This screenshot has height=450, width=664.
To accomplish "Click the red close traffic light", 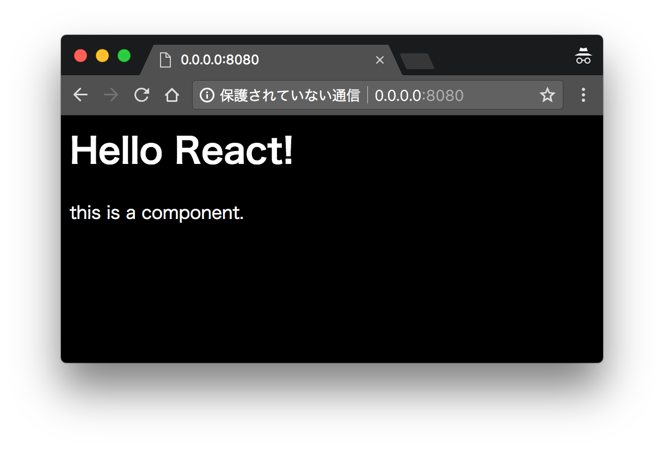I will (x=81, y=55).
